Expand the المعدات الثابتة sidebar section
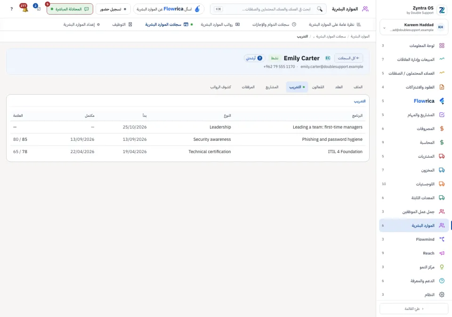This screenshot has height=317, width=452. click(414, 198)
